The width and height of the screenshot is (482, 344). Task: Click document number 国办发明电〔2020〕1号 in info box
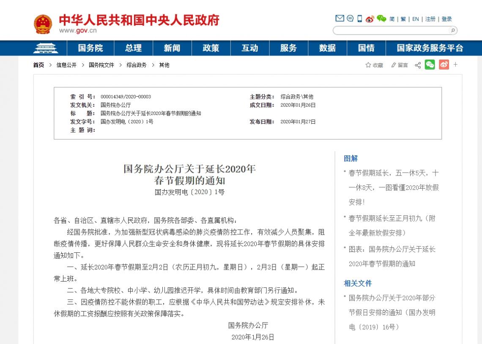[127, 122]
